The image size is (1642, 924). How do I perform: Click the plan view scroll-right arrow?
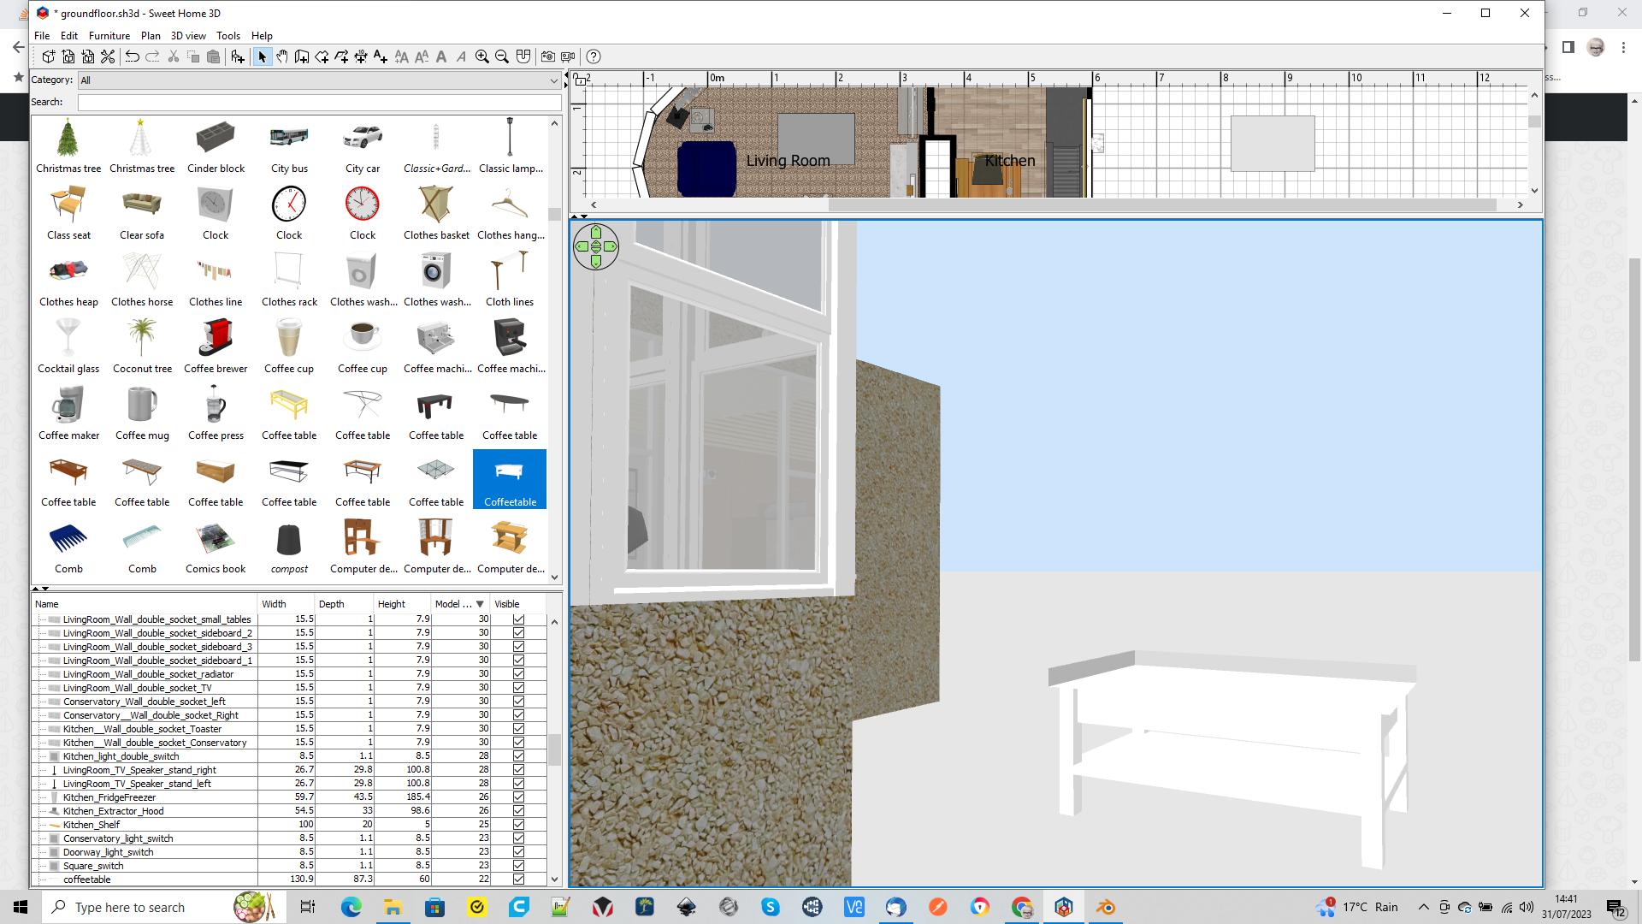(1520, 204)
